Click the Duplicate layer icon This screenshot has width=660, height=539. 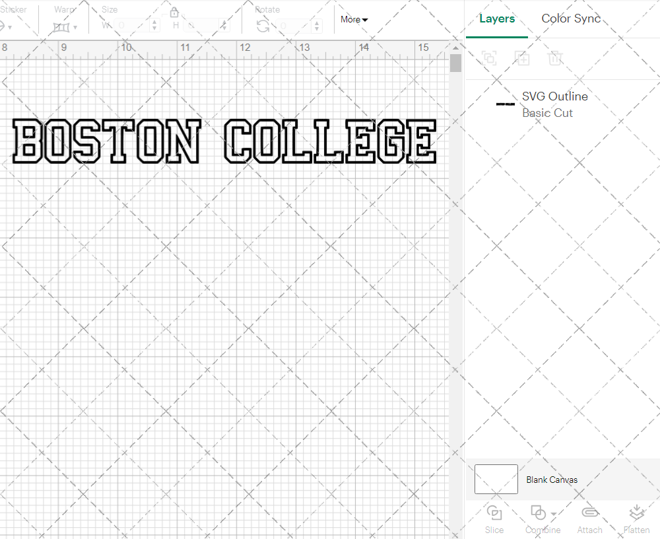click(522, 58)
